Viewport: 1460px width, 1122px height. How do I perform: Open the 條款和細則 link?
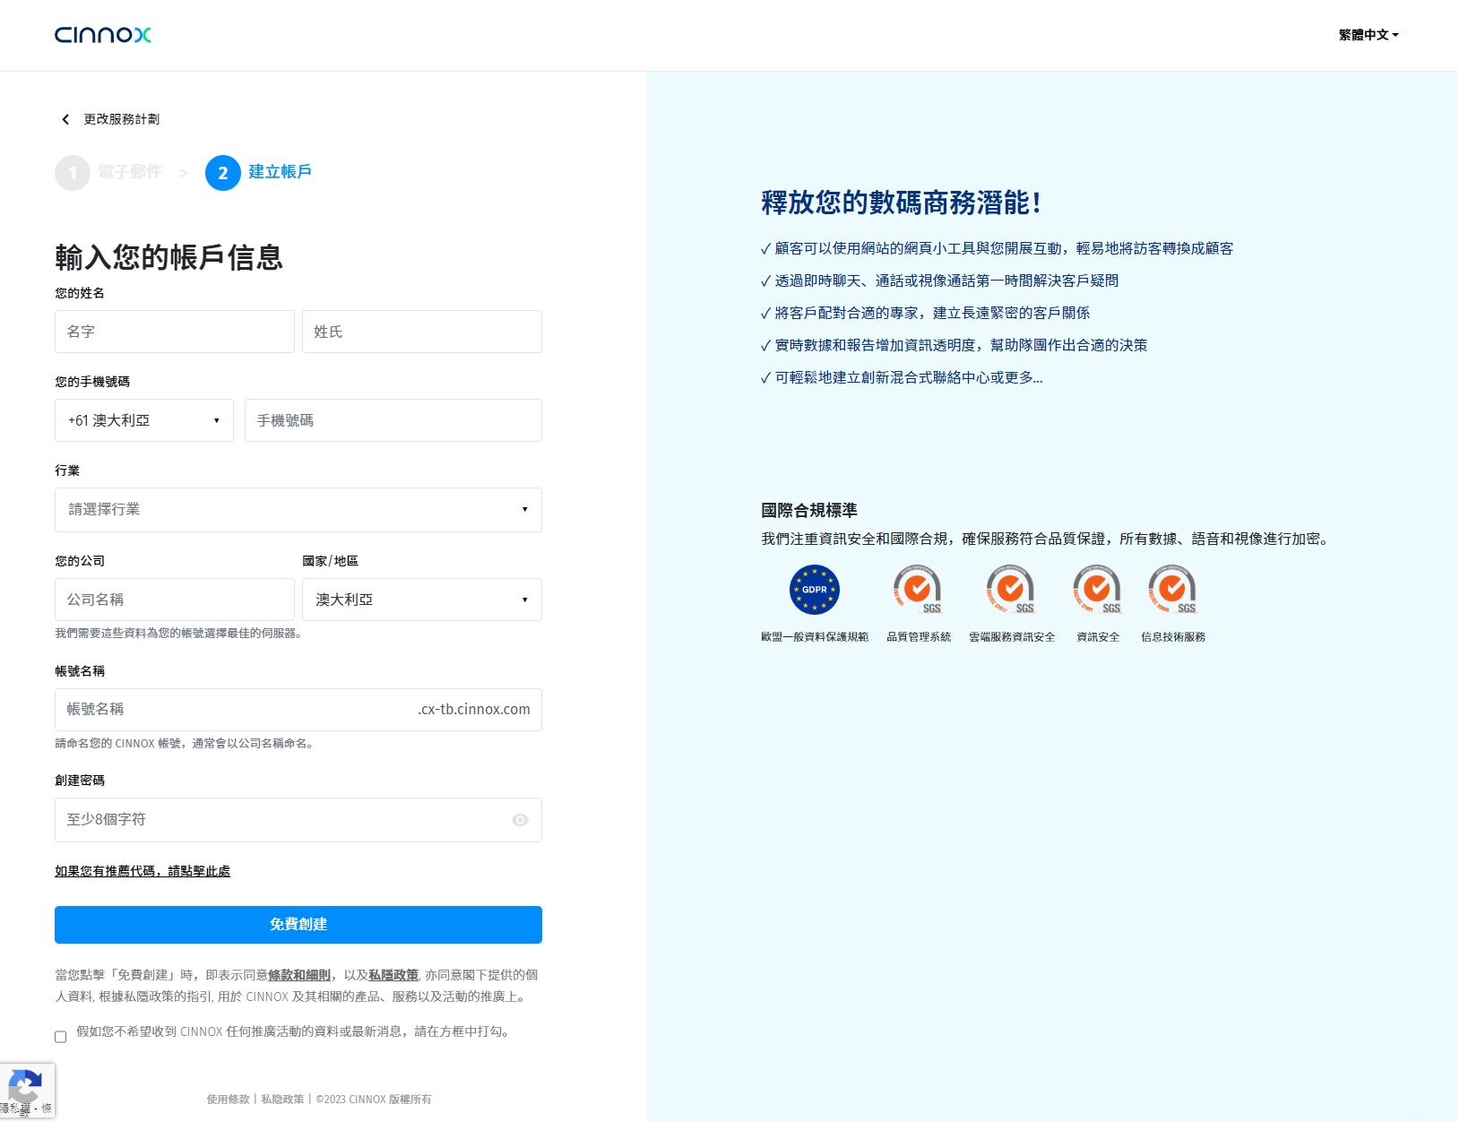pos(299,975)
